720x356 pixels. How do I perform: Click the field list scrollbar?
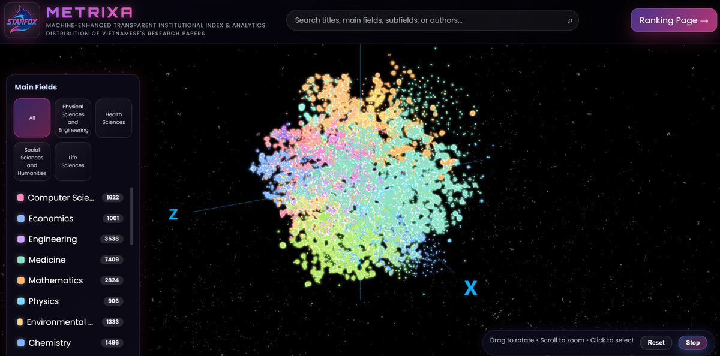point(131,216)
